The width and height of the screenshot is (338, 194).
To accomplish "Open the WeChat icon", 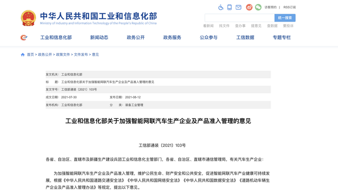I will [x=258, y=7].
